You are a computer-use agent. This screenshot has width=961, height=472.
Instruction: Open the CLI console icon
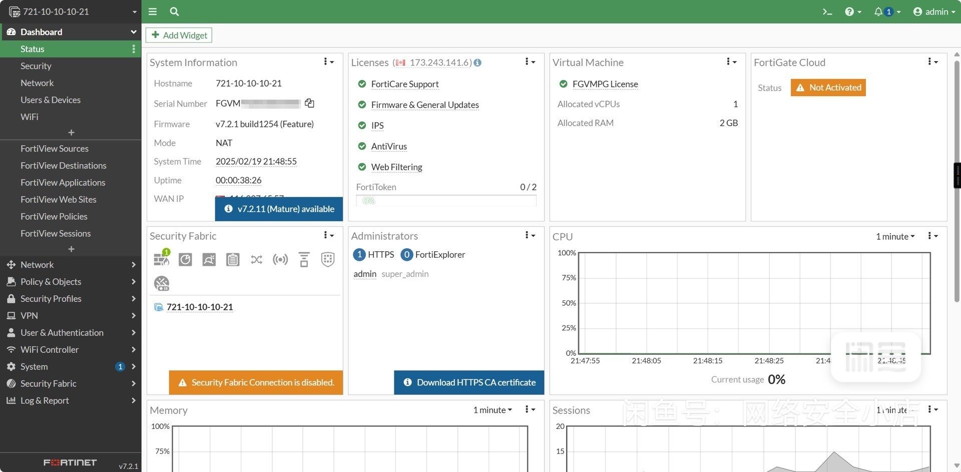[827, 12]
